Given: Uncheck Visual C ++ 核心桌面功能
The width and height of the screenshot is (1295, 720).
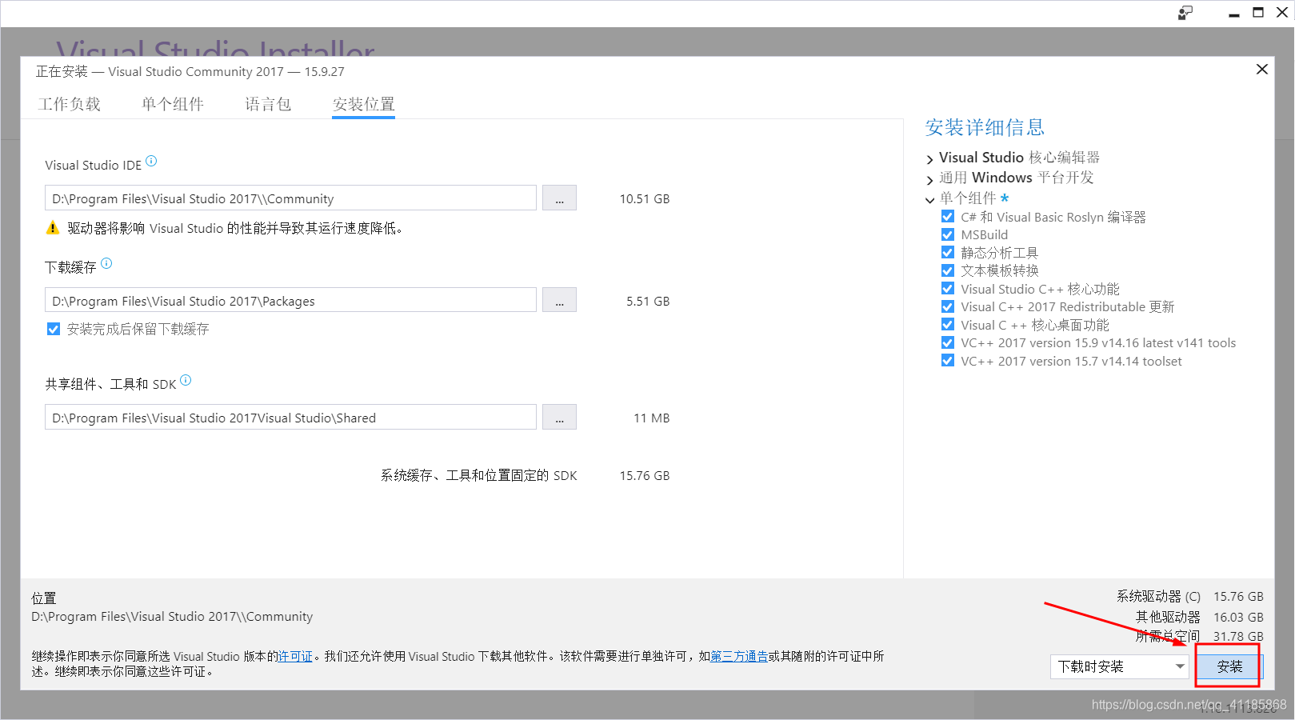Looking at the screenshot, I should 948,325.
